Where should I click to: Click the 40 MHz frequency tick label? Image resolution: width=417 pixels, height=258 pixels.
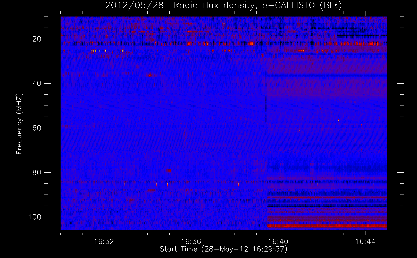click(x=37, y=83)
